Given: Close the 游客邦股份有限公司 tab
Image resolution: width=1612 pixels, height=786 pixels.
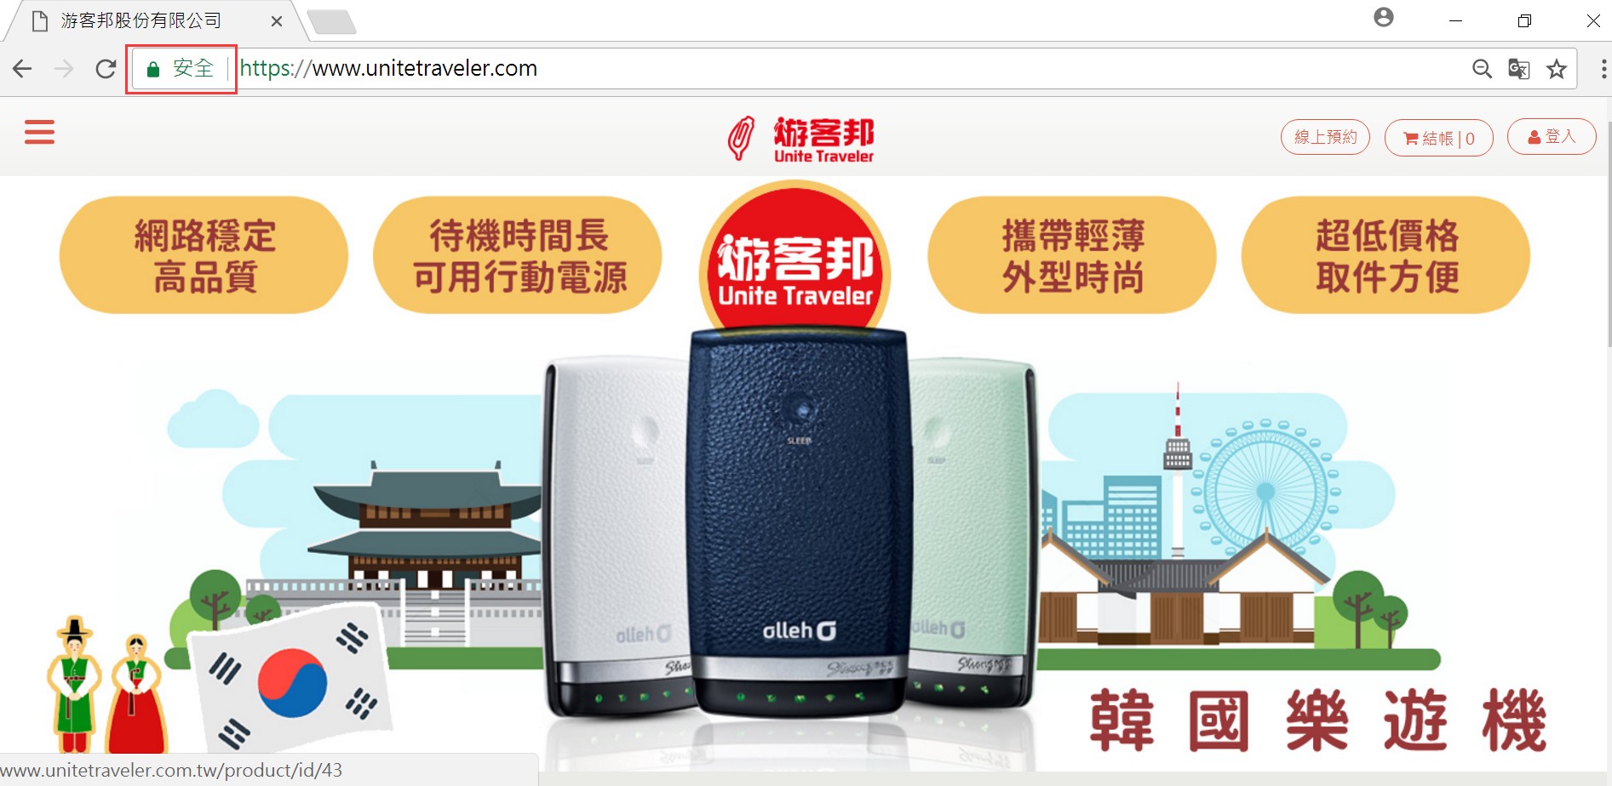Looking at the screenshot, I should (x=277, y=21).
